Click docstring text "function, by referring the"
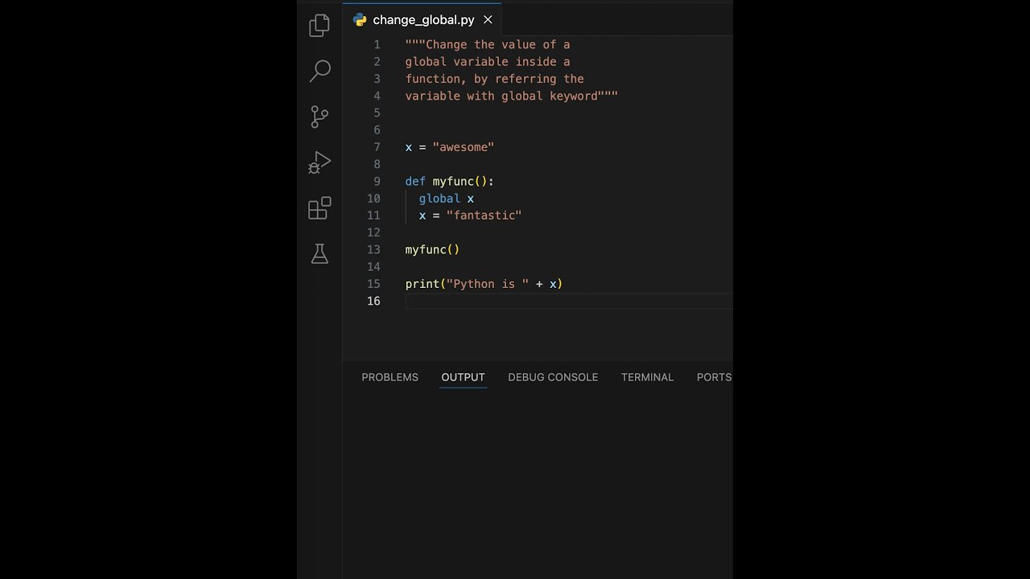 [494, 79]
